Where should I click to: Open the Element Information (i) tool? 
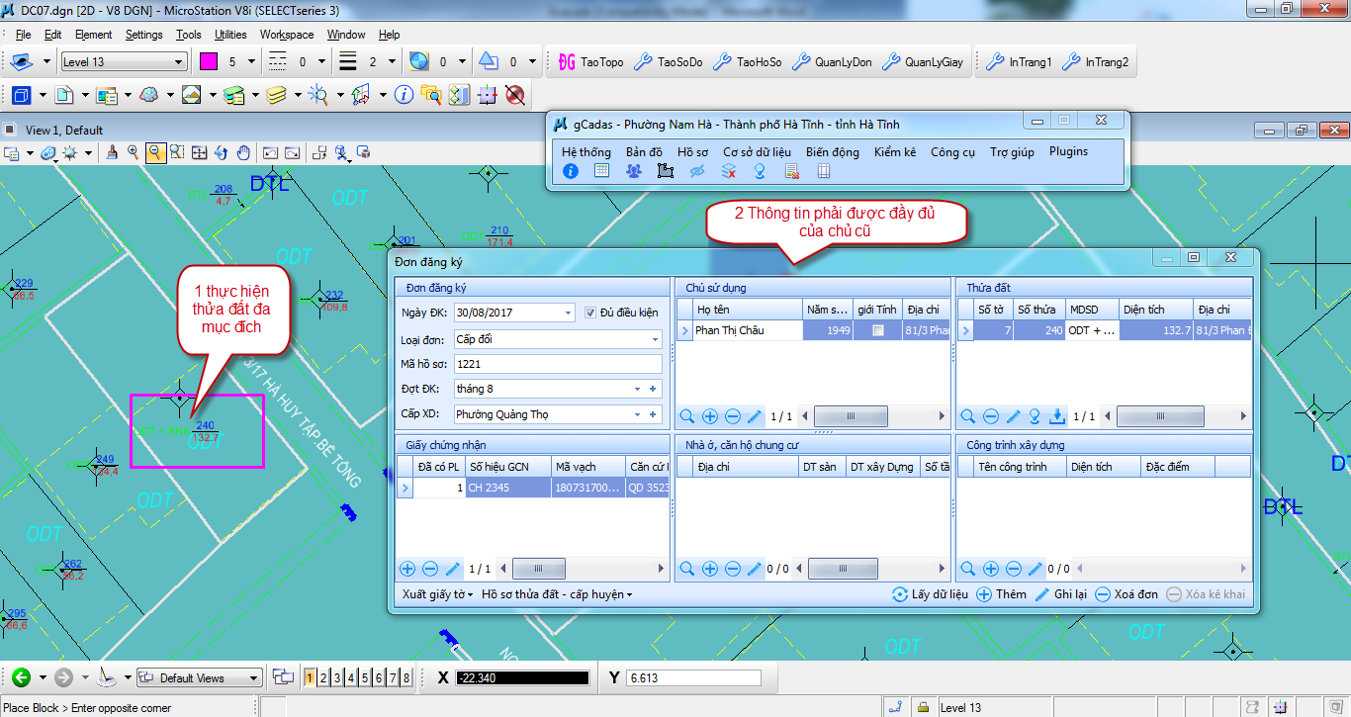[x=403, y=95]
